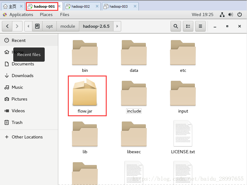The image size is (247, 185).
Task: Close the hadoop-002 tab
Action: pyautogui.click(x=97, y=6)
